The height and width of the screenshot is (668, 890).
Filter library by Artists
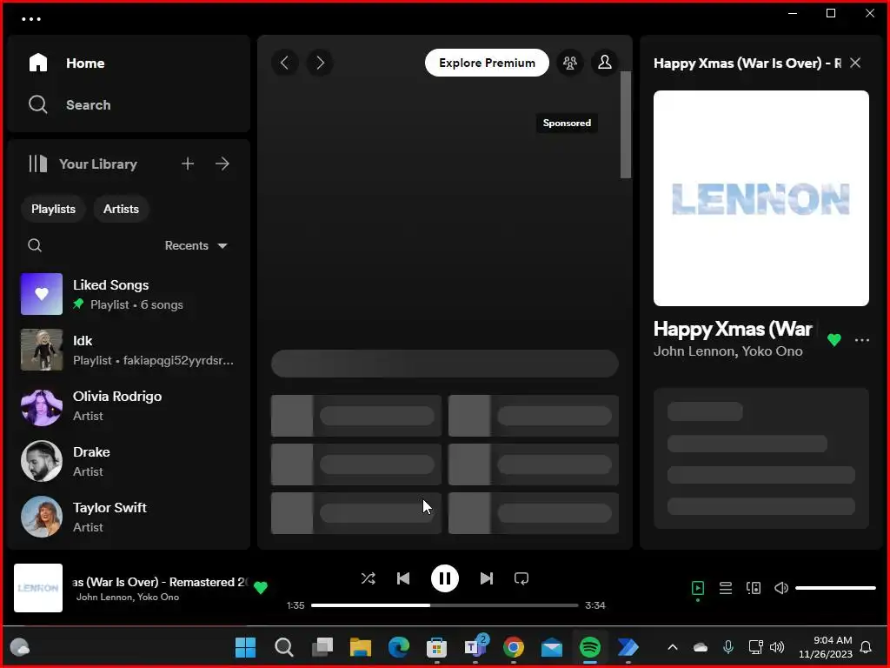[x=121, y=209]
